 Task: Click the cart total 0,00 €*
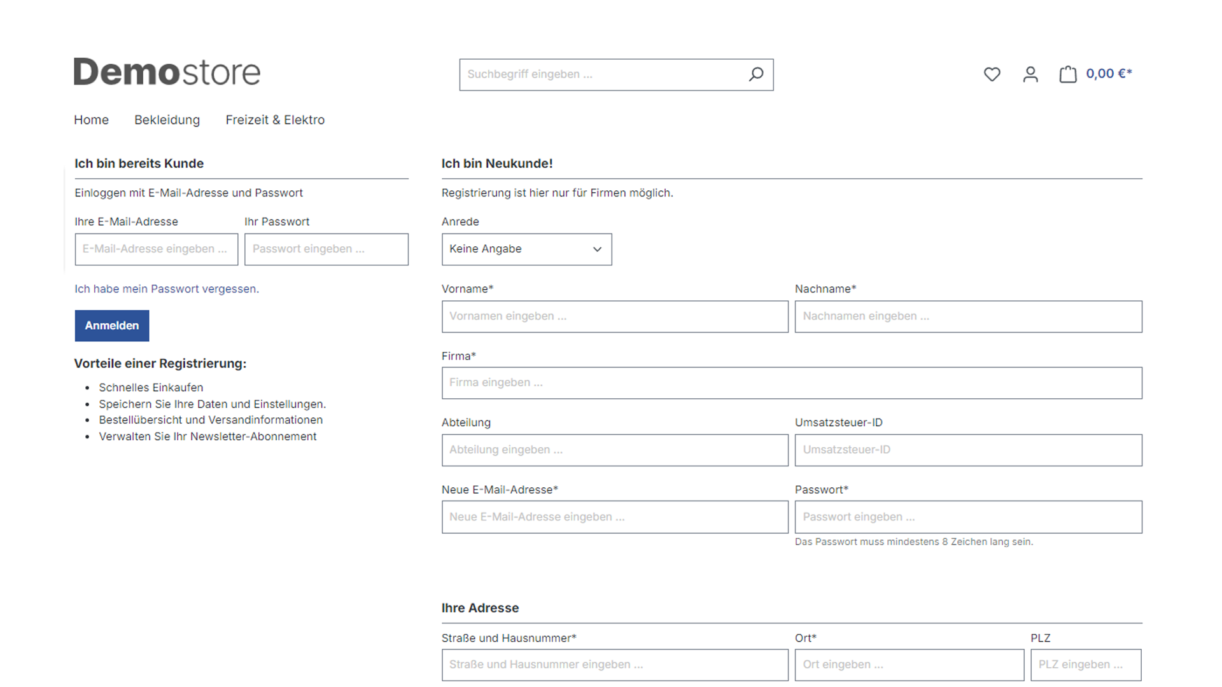point(1109,74)
